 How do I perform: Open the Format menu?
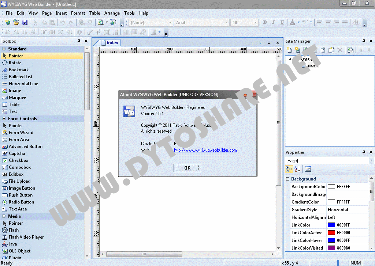(x=78, y=13)
